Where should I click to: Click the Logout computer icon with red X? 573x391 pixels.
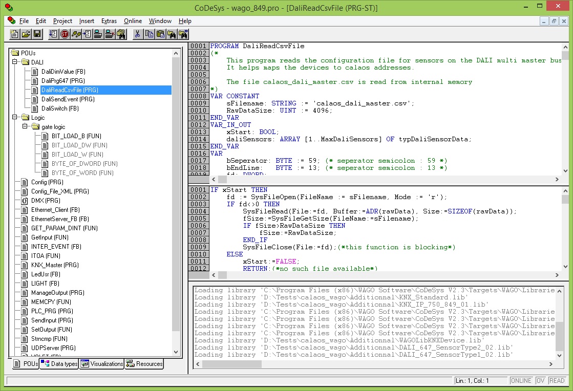(109, 34)
